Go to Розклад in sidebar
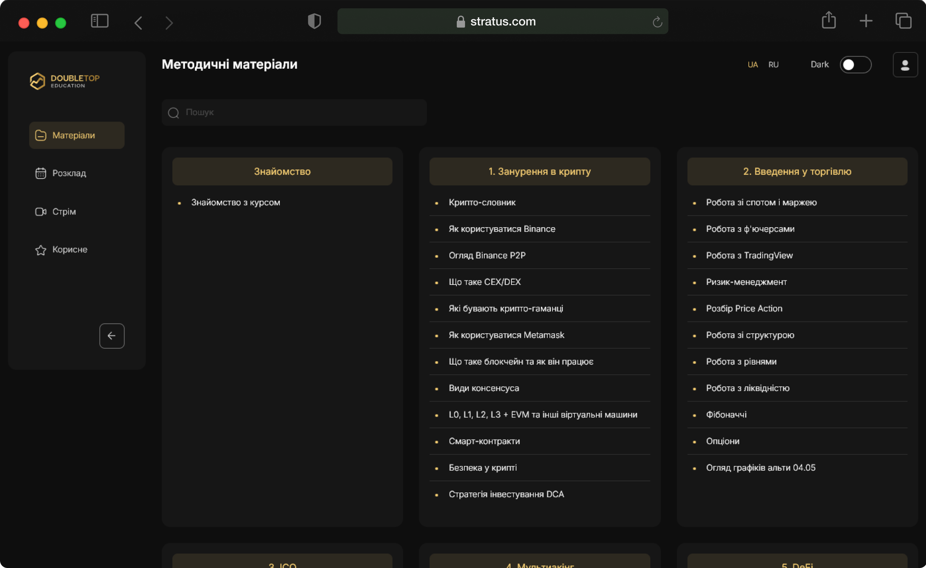Screen dimensions: 926x568 click(69, 173)
